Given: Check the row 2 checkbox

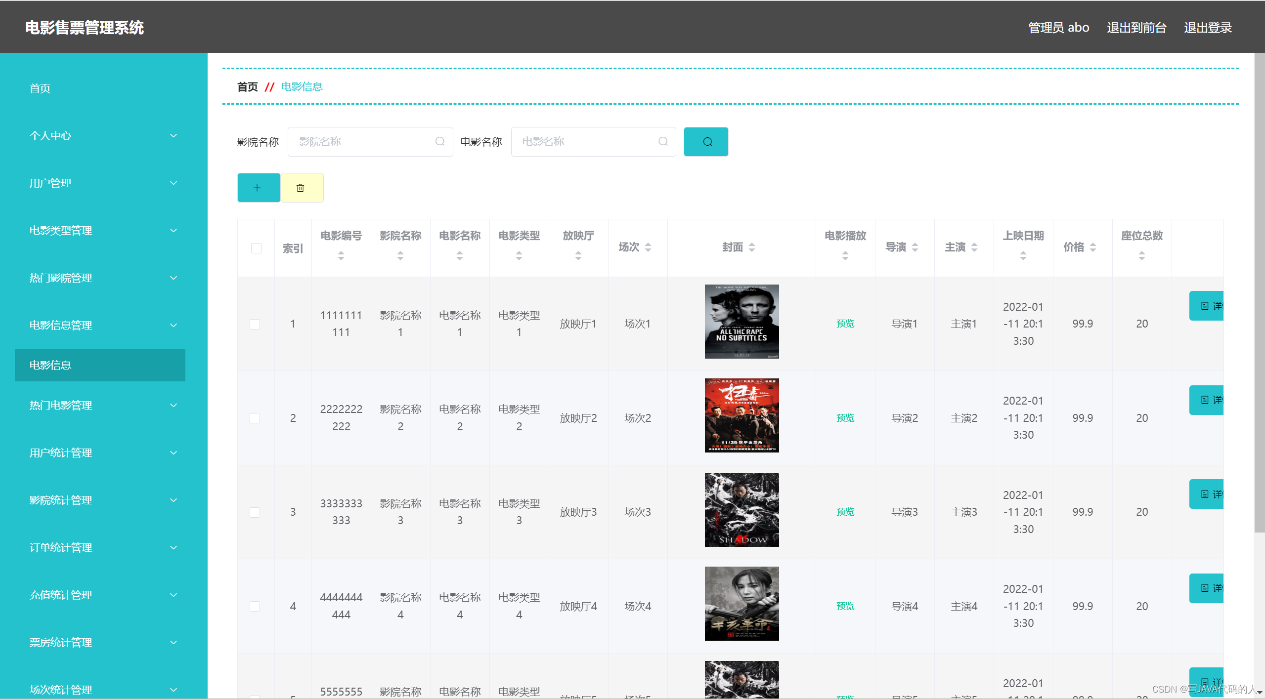Looking at the screenshot, I should 255,418.
